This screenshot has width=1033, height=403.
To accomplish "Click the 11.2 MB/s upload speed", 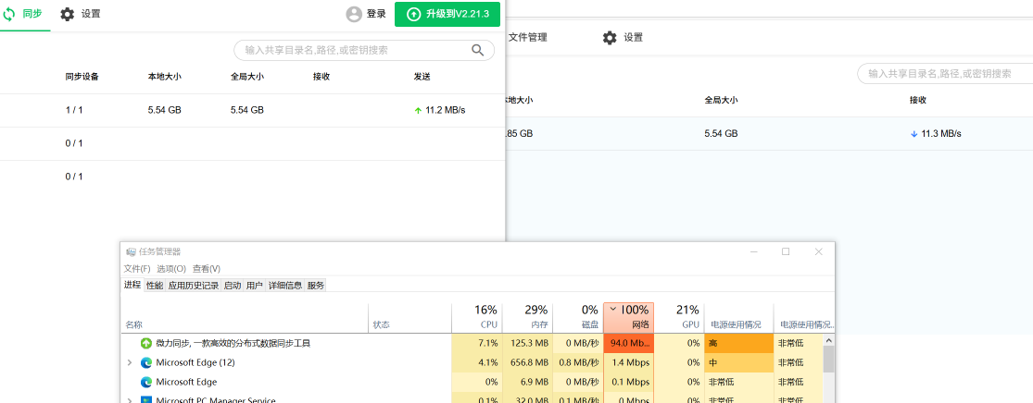I will (446, 110).
